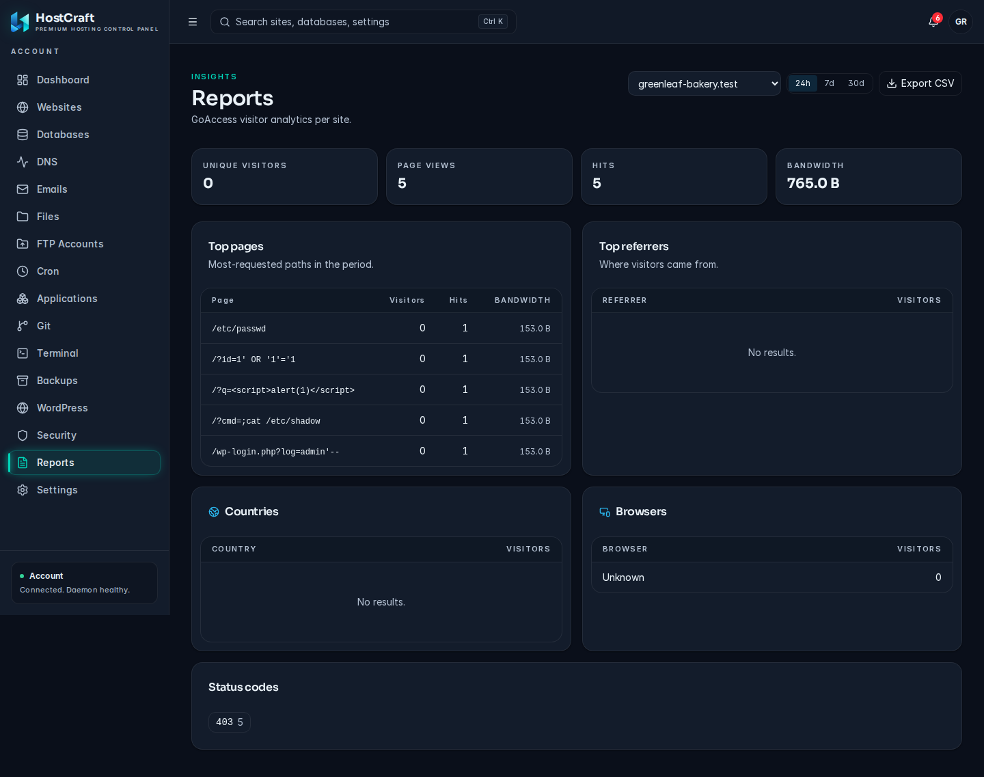984x777 pixels.
Task: Click the Security shield icon
Action: tap(23, 435)
